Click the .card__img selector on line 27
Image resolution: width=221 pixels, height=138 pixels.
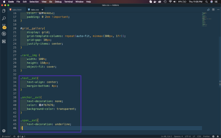pyautogui.click(x=29, y=55)
